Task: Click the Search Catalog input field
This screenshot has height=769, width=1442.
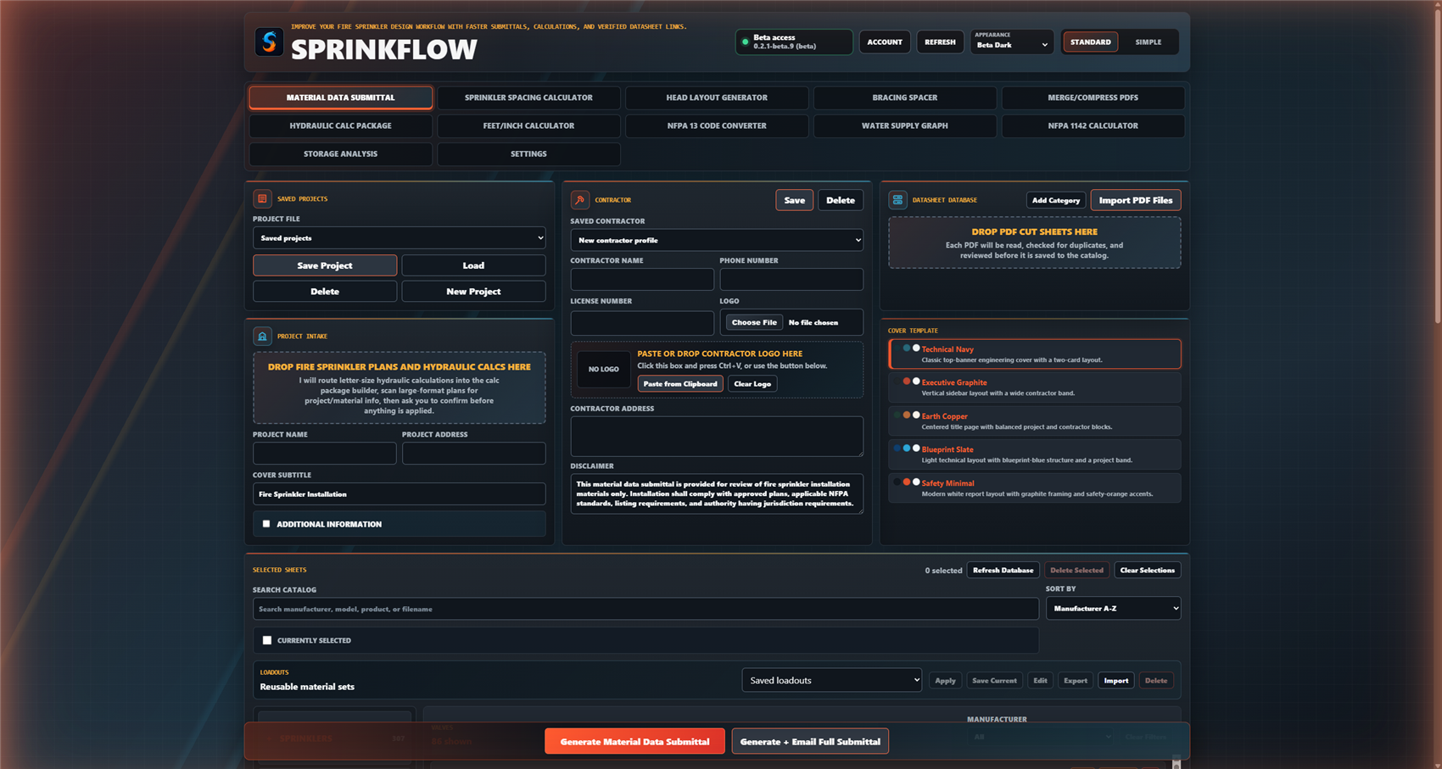Action: coord(646,609)
